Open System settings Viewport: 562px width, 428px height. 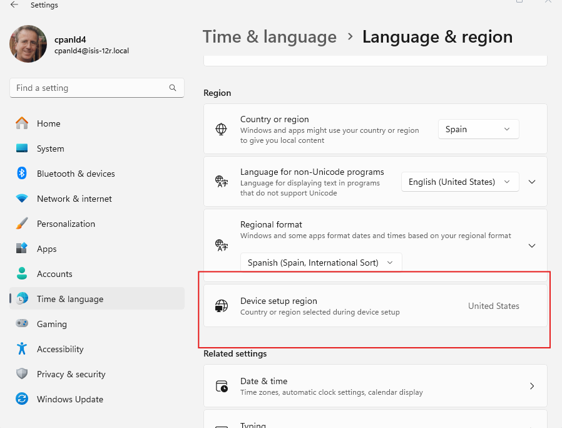tap(97, 149)
